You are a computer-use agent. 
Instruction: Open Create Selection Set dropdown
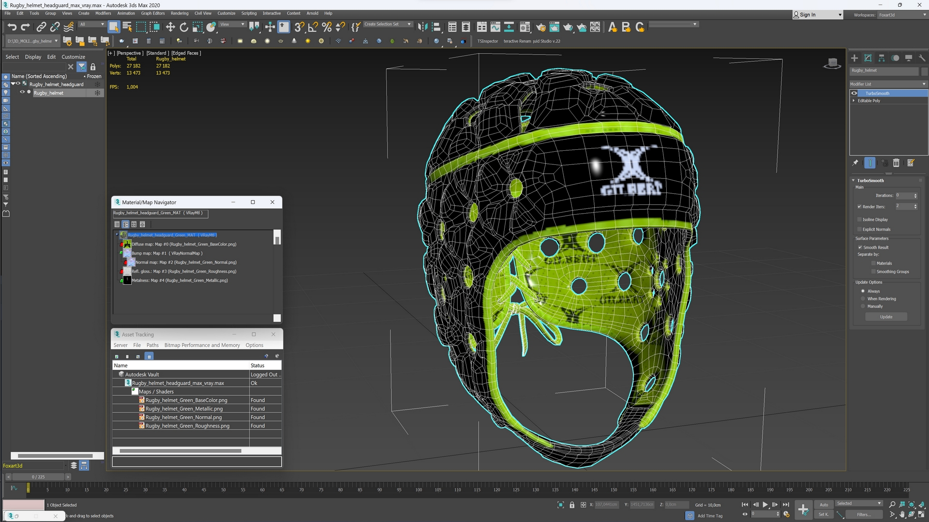click(388, 24)
